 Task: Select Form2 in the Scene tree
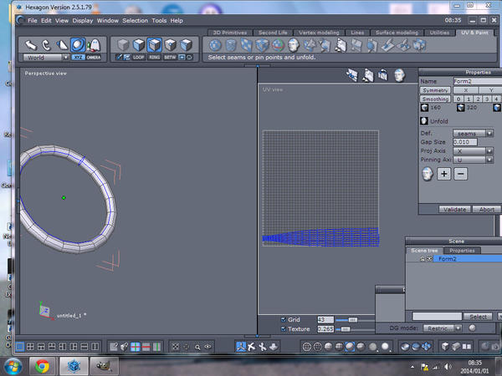coord(448,259)
